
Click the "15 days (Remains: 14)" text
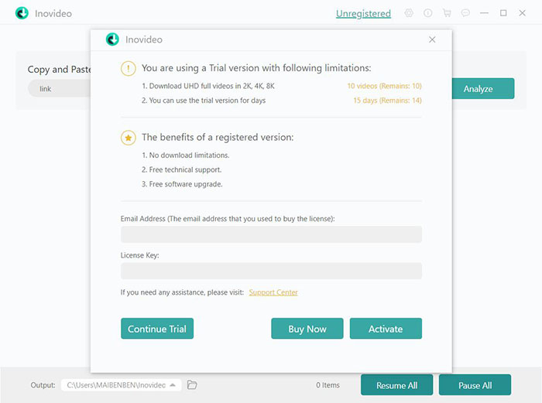[387, 101]
